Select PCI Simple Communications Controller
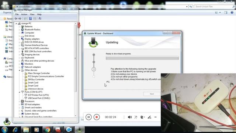This screenshot has height=133, width=236. 46,76
